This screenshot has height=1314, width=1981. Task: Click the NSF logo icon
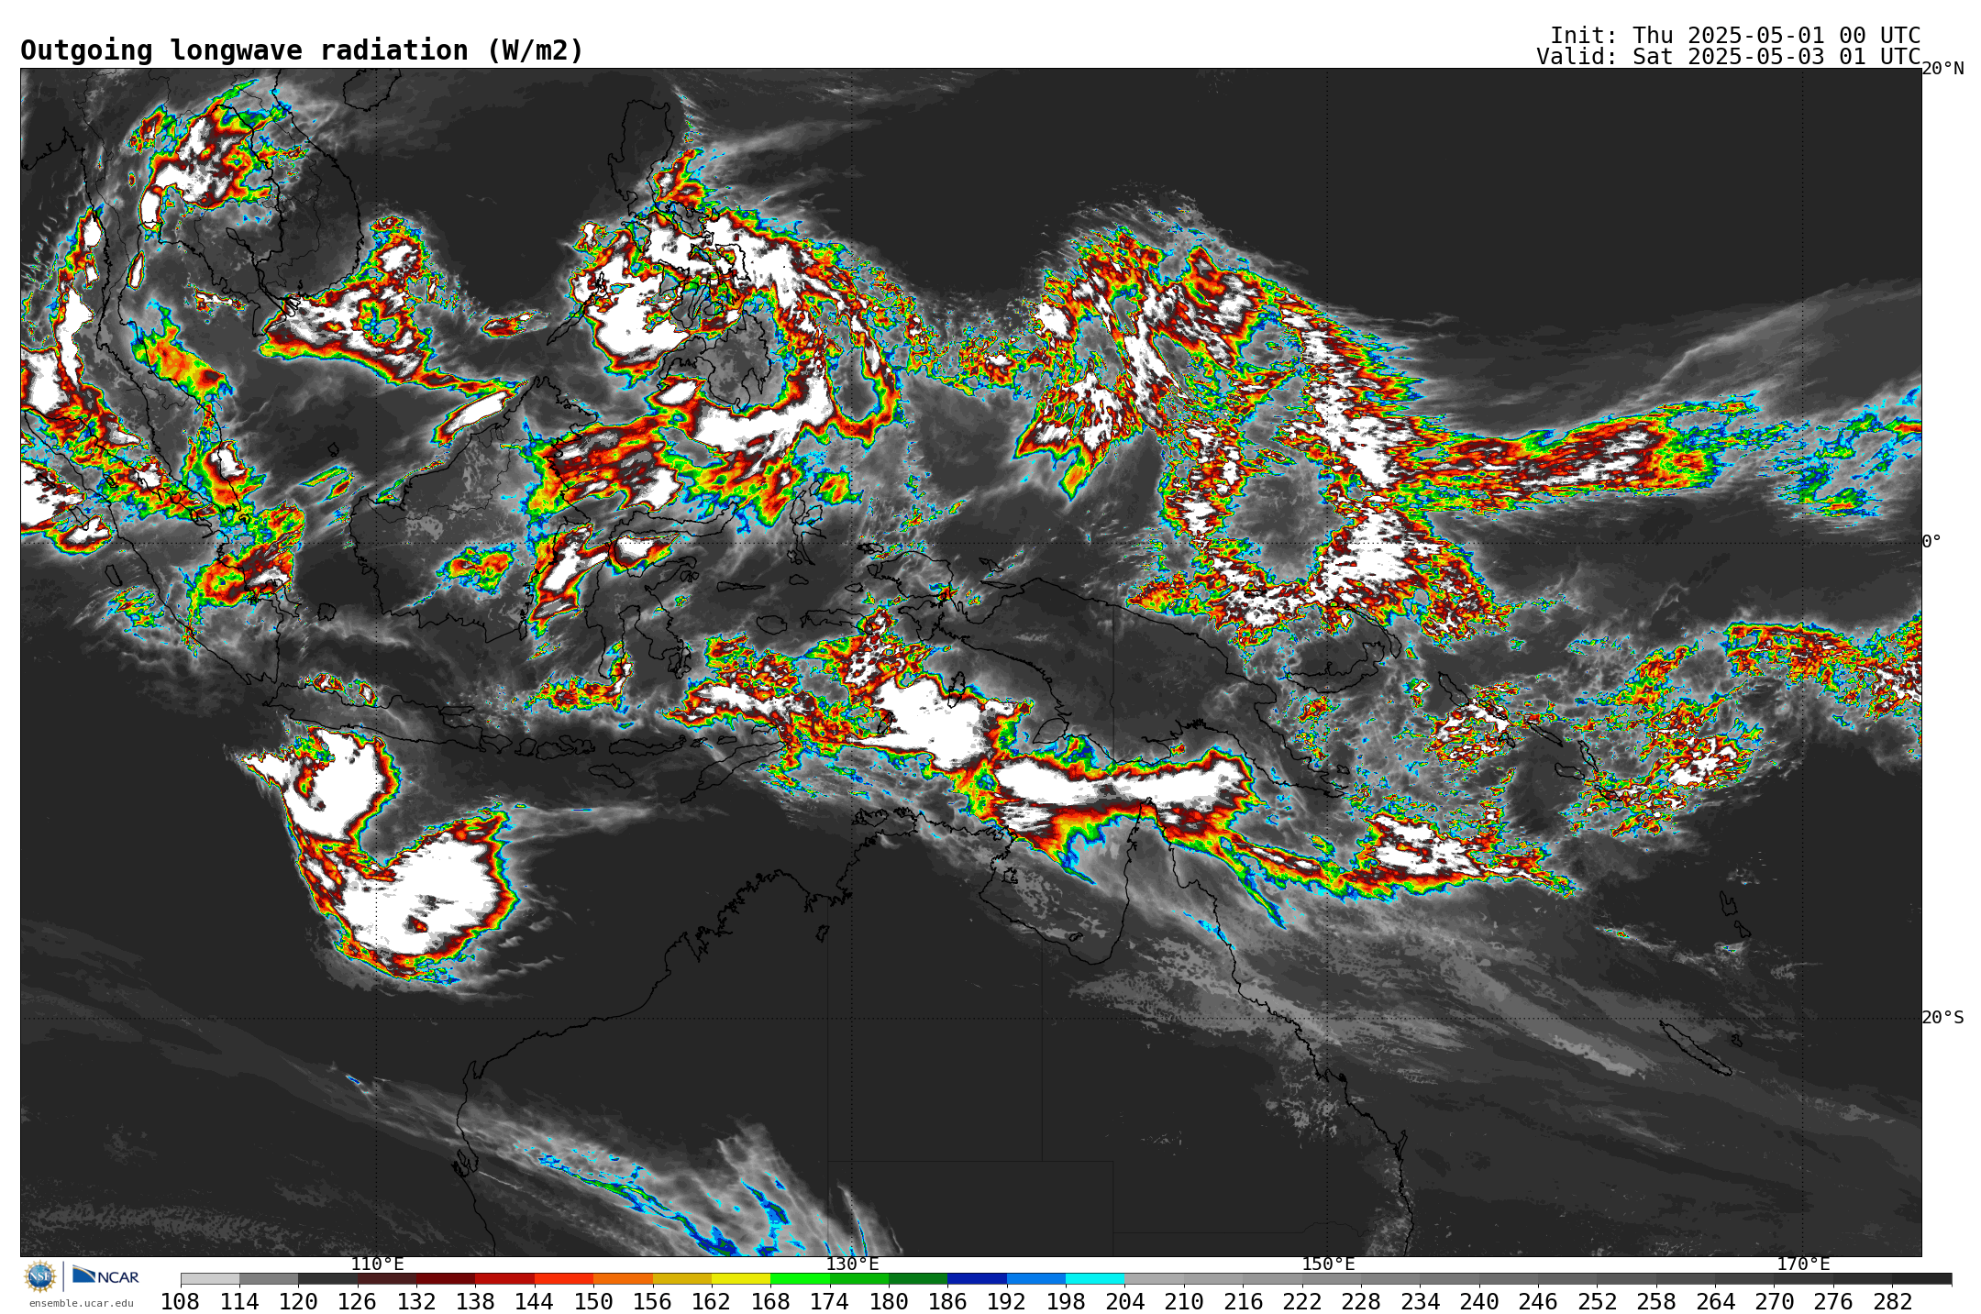point(40,1275)
